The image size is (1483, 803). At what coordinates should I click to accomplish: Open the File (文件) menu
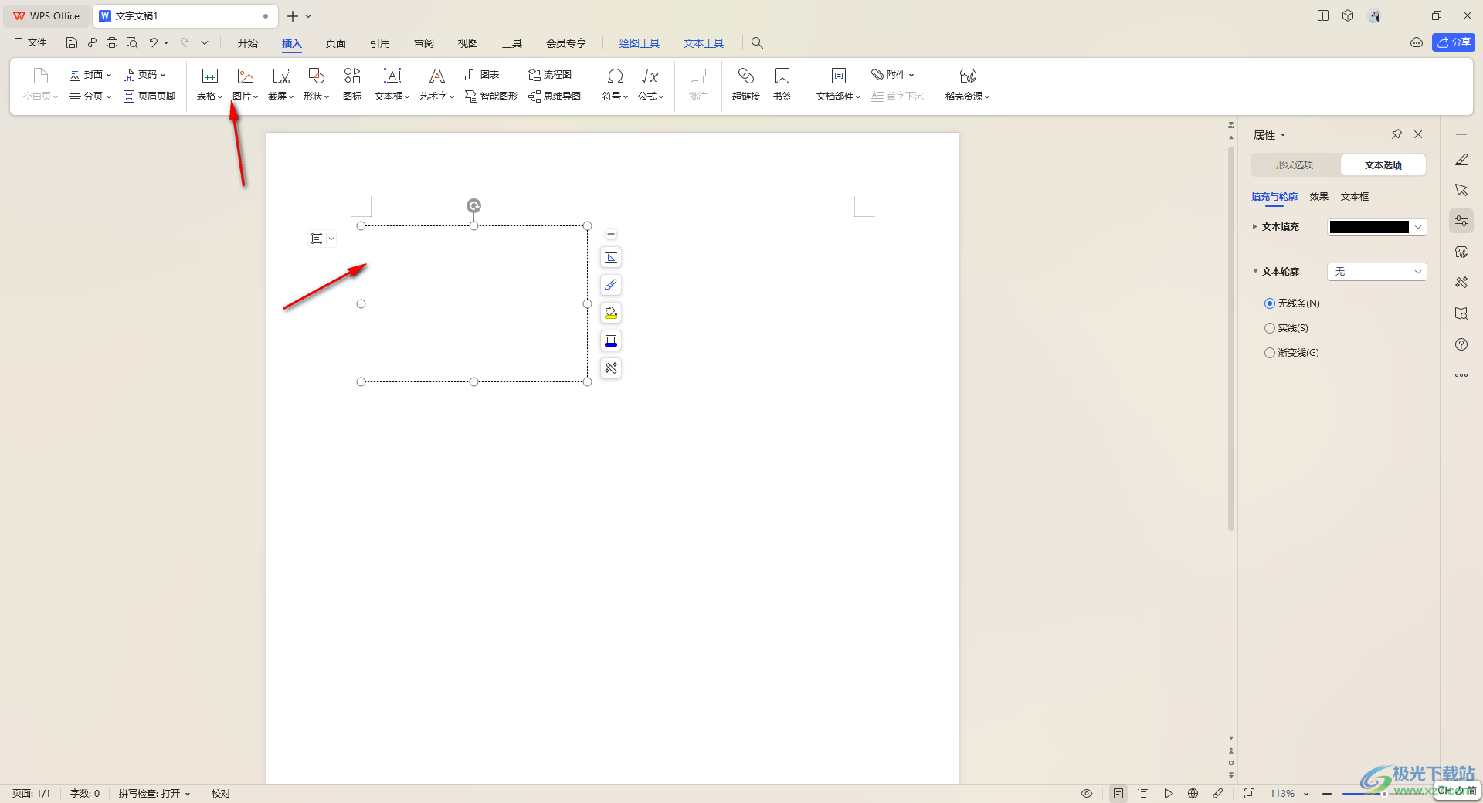pos(31,42)
